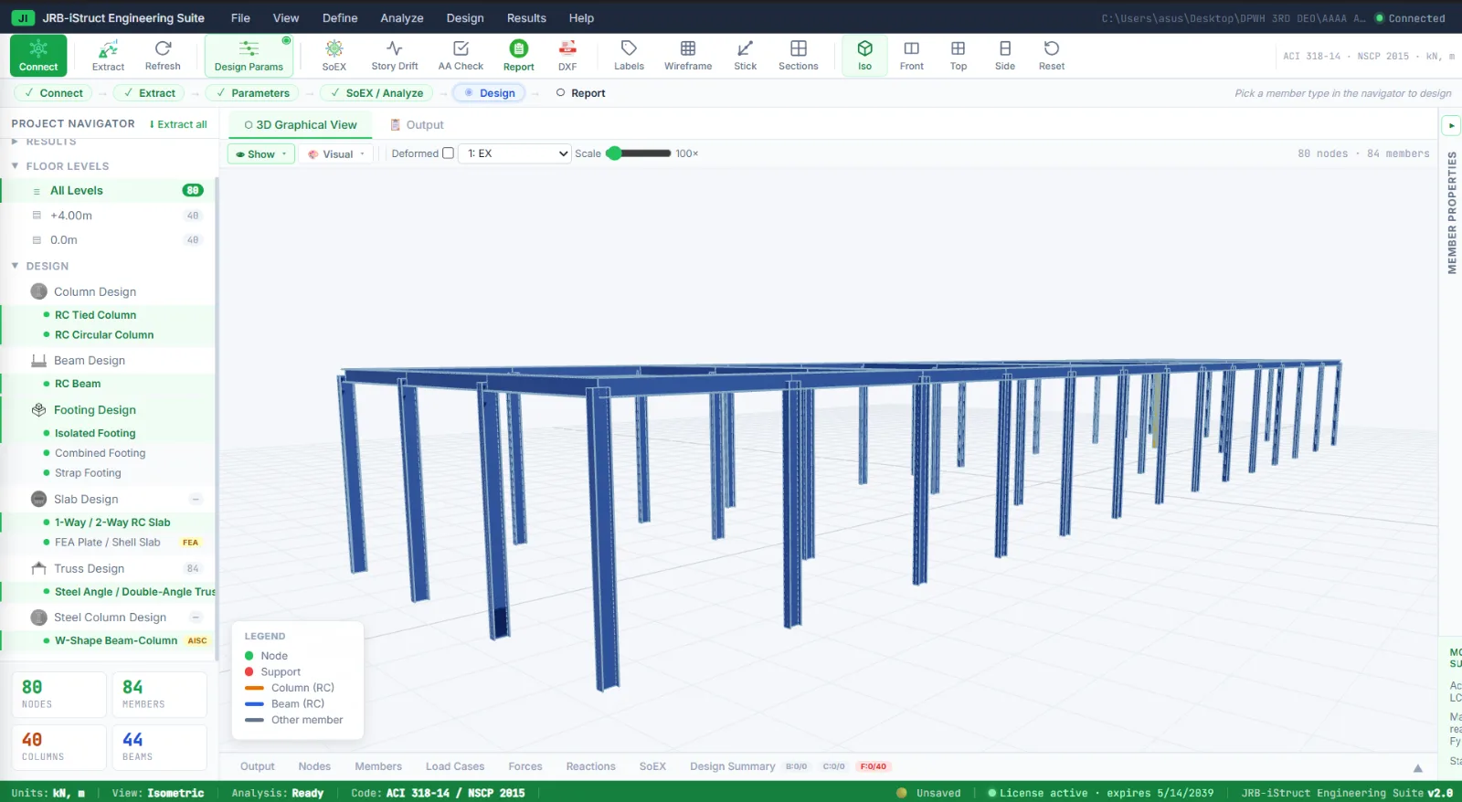Click the SoEX / Analyze workflow step pill

(376, 92)
